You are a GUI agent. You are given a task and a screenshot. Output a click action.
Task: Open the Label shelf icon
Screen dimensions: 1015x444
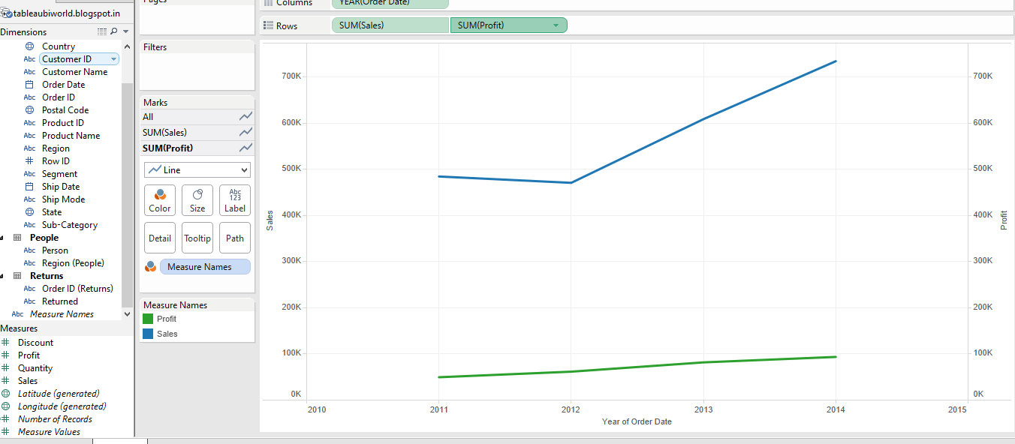234,200
